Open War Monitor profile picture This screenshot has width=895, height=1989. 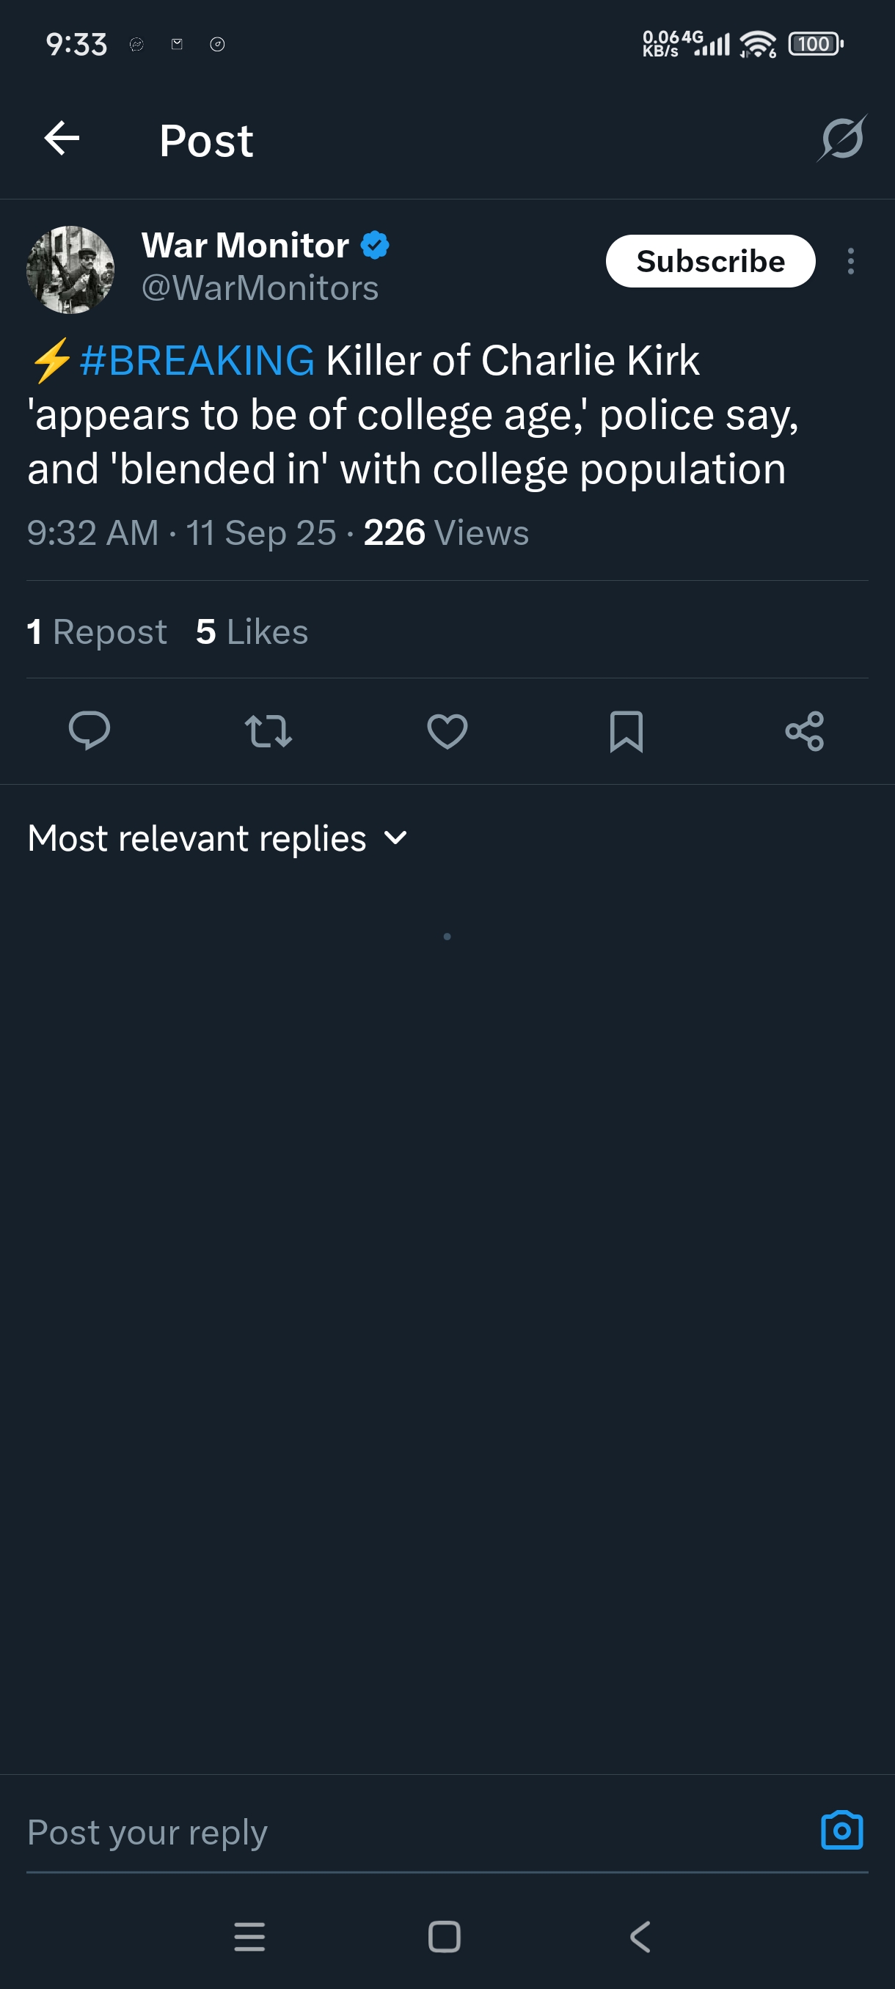click(x=70, y=269)
